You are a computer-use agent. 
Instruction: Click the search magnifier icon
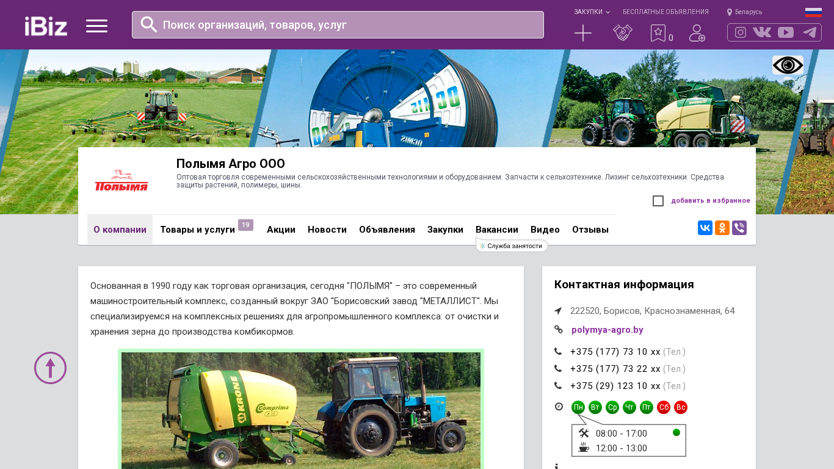tap(149, 24)
